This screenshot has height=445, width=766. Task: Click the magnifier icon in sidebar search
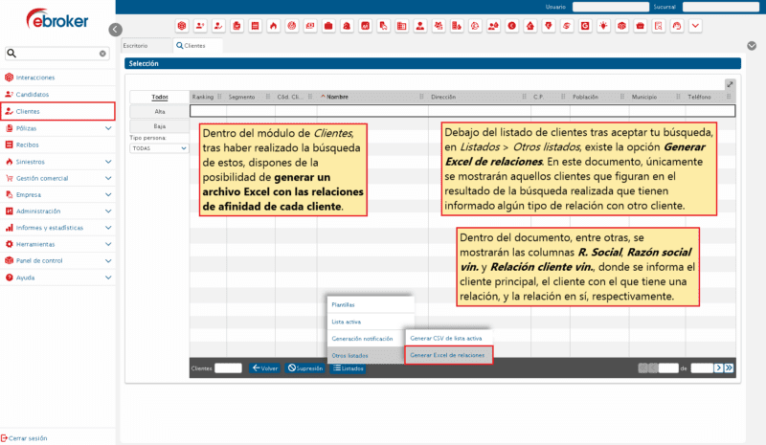tap(11, 54)
